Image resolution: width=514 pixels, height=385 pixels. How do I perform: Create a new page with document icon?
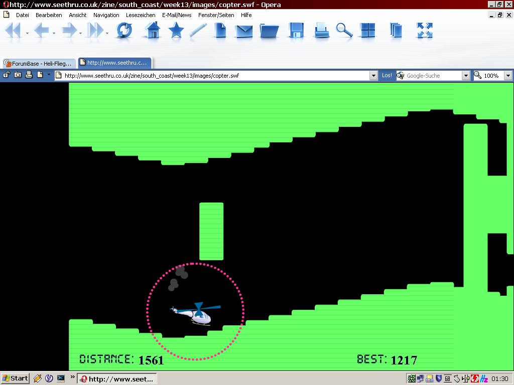(220, 31)
